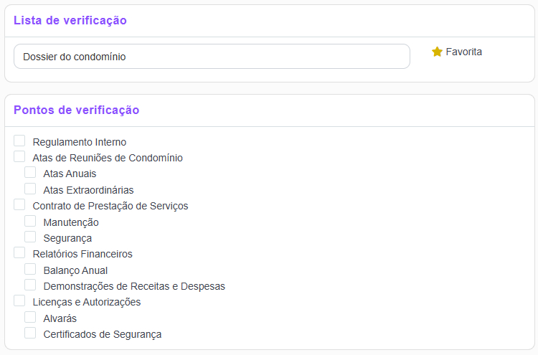This screenshot has height=355, width=538.
Task: Click the Favorita label text
Action: click(463, 52)
